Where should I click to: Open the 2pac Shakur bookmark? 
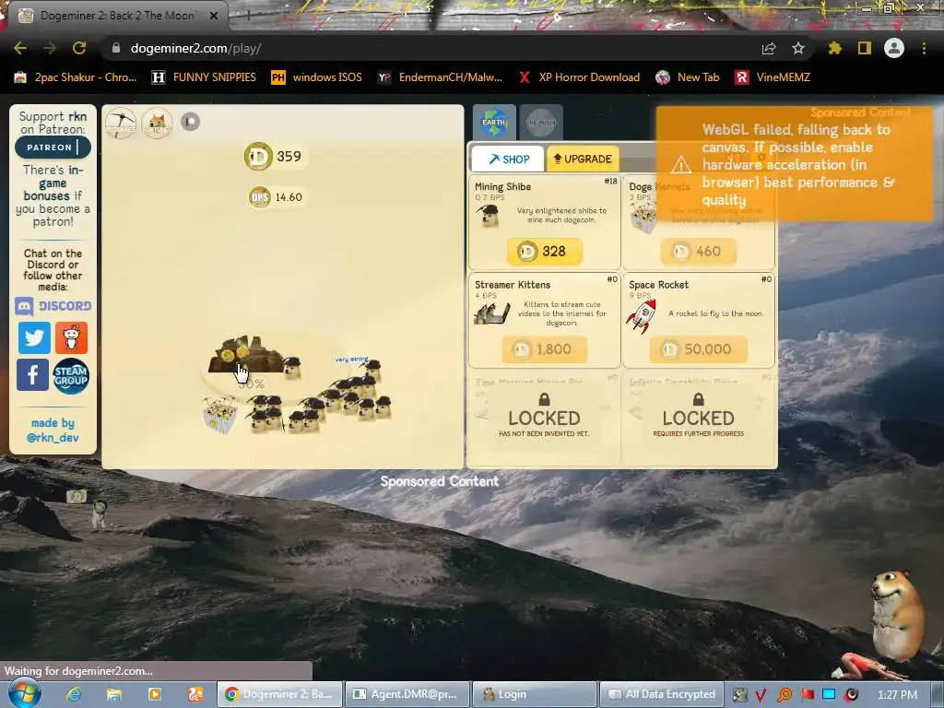[x=76, y=77]
